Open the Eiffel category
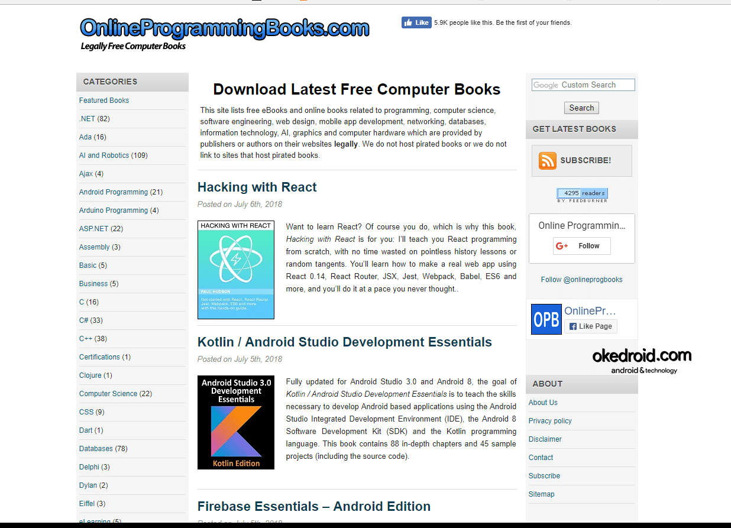 (87, 504)
